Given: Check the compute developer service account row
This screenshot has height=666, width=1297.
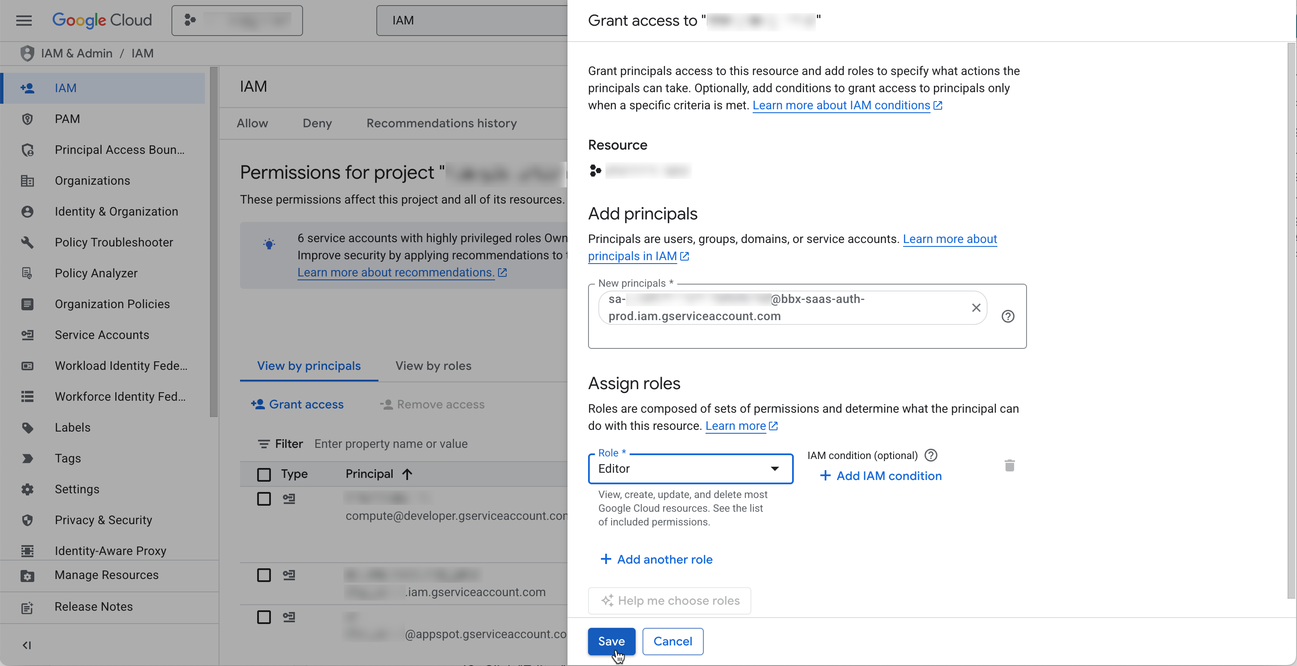Looking at the screenshot, I should click(x=264, y=499).
